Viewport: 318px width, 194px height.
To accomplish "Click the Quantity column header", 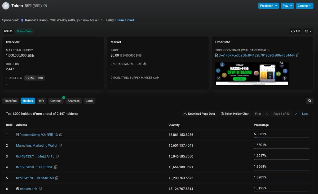I will point(174,125).
